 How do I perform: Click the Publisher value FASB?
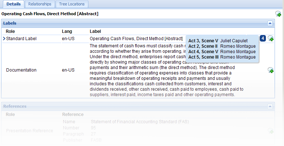click(96, 140)
